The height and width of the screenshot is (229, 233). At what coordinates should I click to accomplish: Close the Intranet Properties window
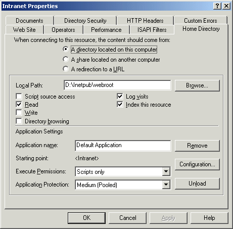coord(226,6)
